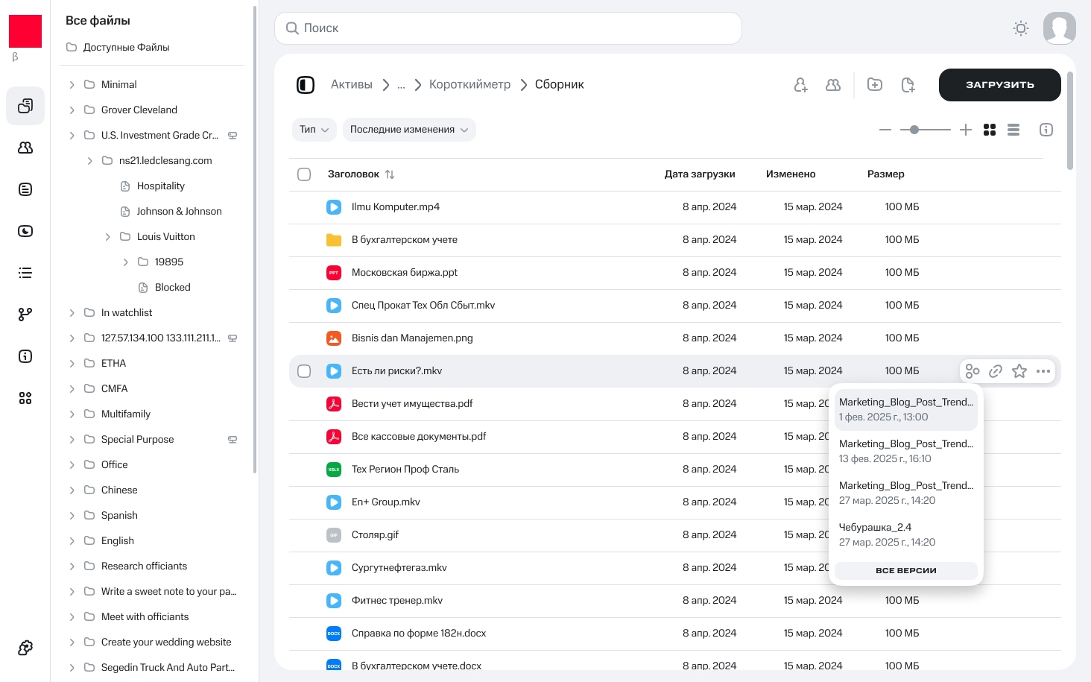Click the create new folder icon
The width and height of the screenshot is (1091, 682).
click(x=875, y=85)
